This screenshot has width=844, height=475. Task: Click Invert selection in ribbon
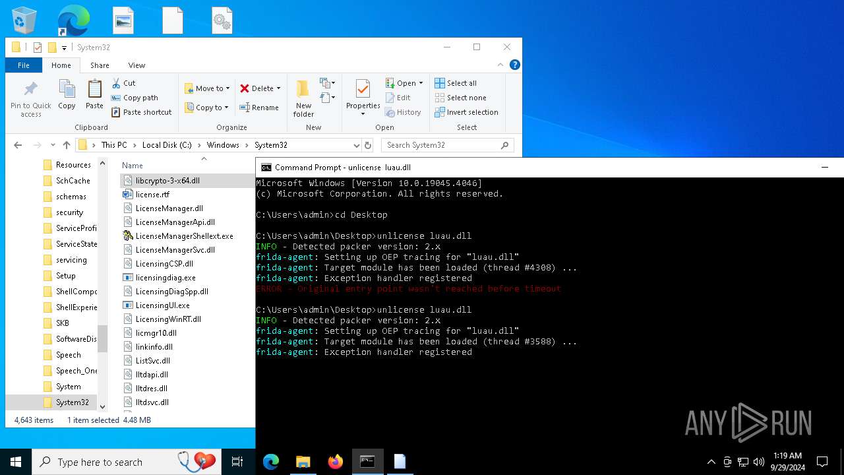(x=466, y=112)
